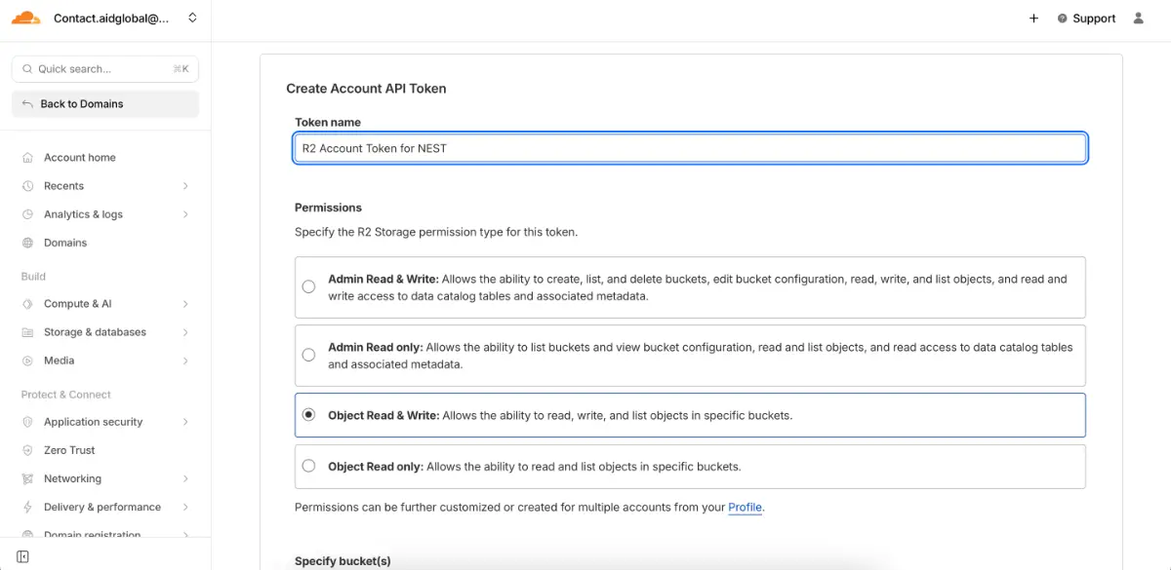Open the user profile icon
The width and height of the screenshot is (1171, 570).
(1138, 19)
